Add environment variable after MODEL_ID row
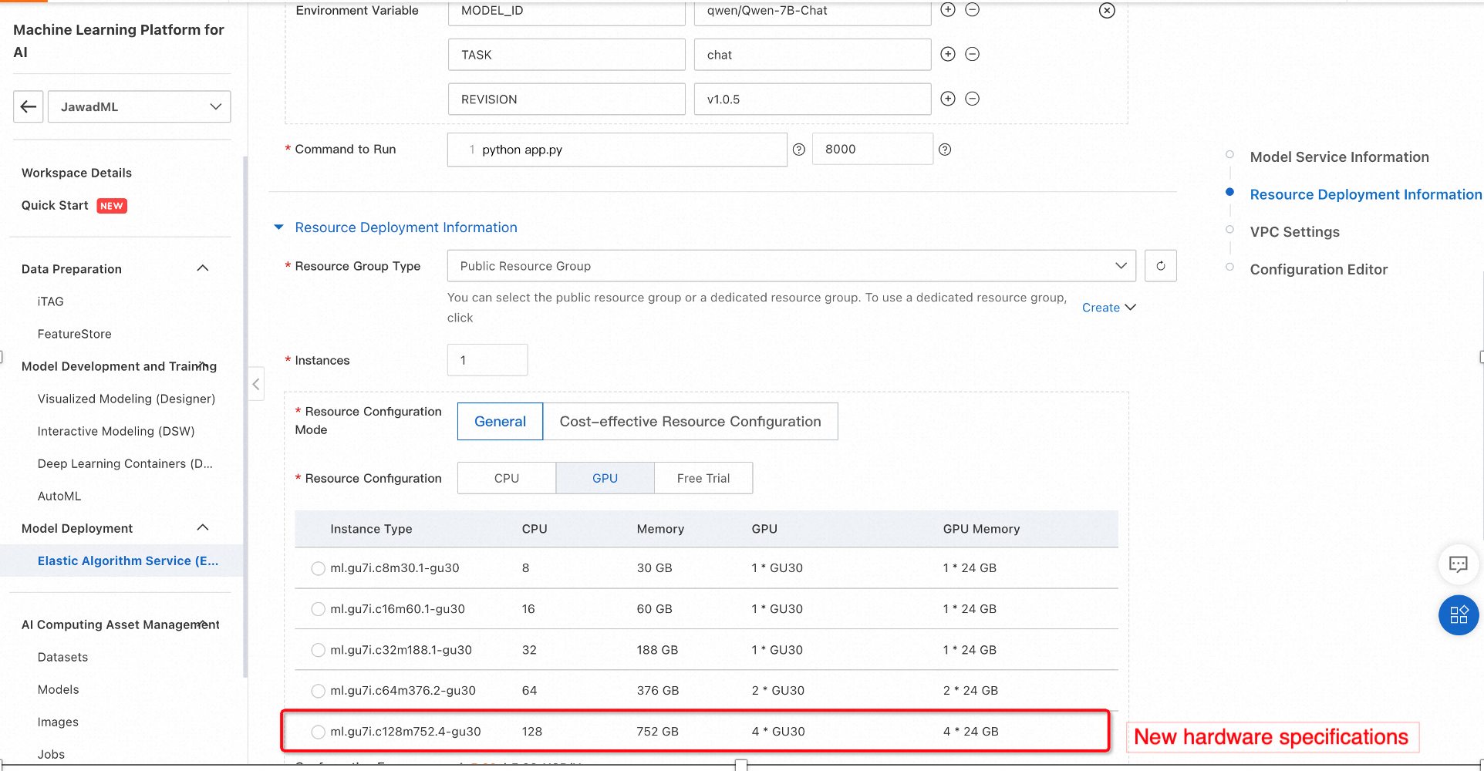The image size is (1484, 771). coord(948,9)
